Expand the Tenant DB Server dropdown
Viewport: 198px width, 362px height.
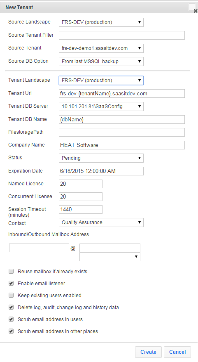coord(101,106)
